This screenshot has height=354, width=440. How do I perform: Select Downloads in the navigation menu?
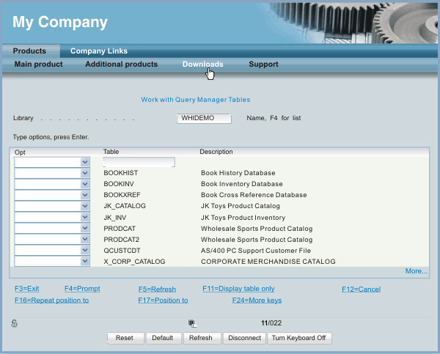coord(202,64)
